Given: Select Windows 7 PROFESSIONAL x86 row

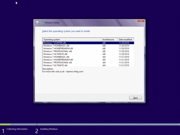Looking at the screenshot, I should point(88,51).
